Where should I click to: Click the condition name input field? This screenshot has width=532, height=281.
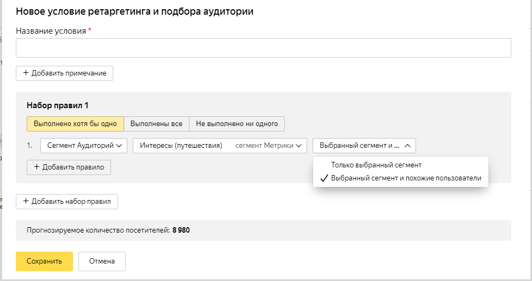tap(264, 48)
